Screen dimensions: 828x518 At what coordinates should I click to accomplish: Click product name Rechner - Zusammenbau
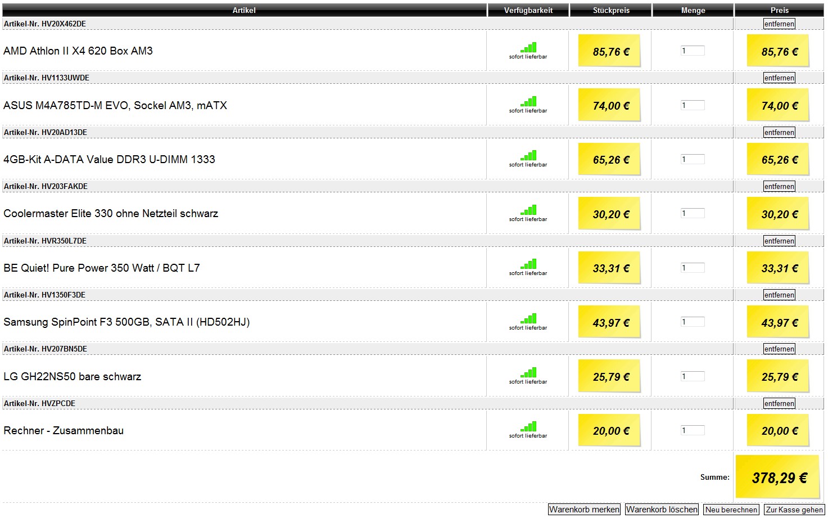point(64,430)
